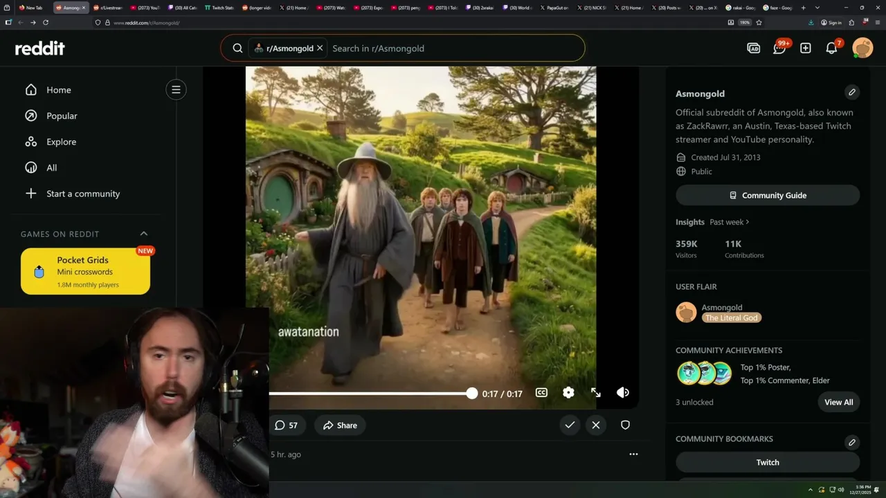Click the community achievements badges

point(704,373)
